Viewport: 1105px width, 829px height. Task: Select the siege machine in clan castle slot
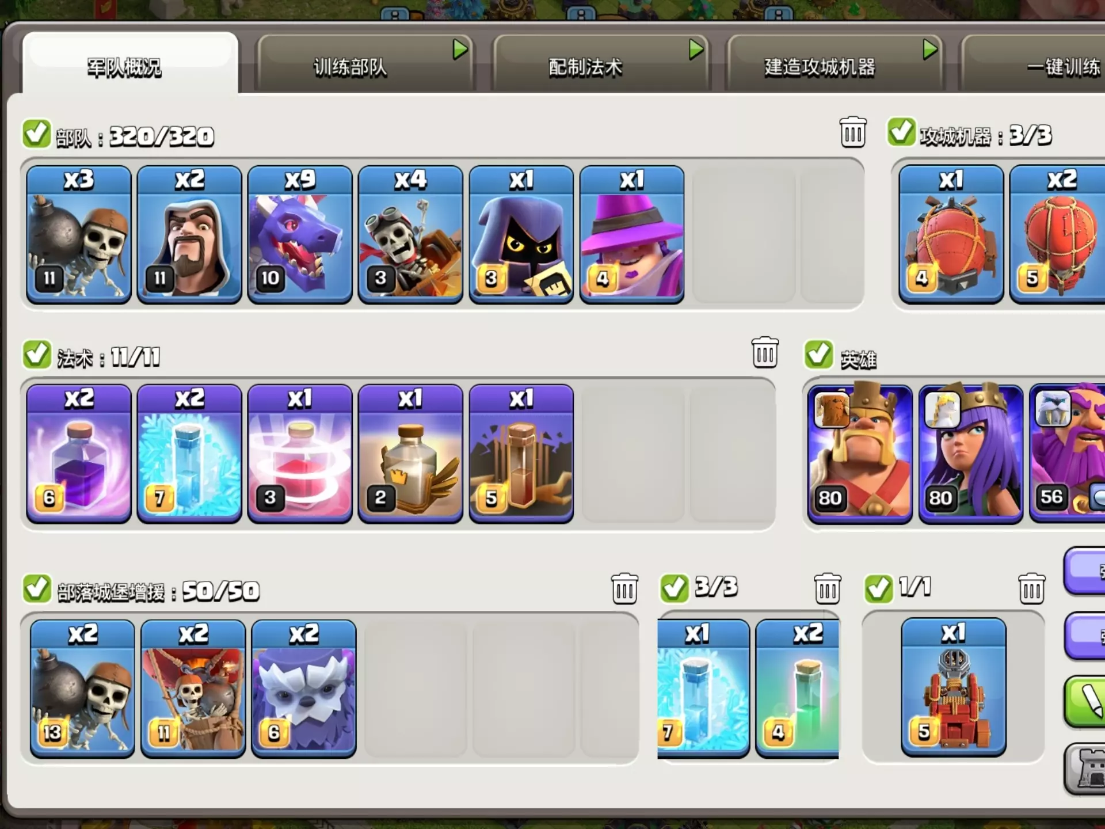point(954,687)
